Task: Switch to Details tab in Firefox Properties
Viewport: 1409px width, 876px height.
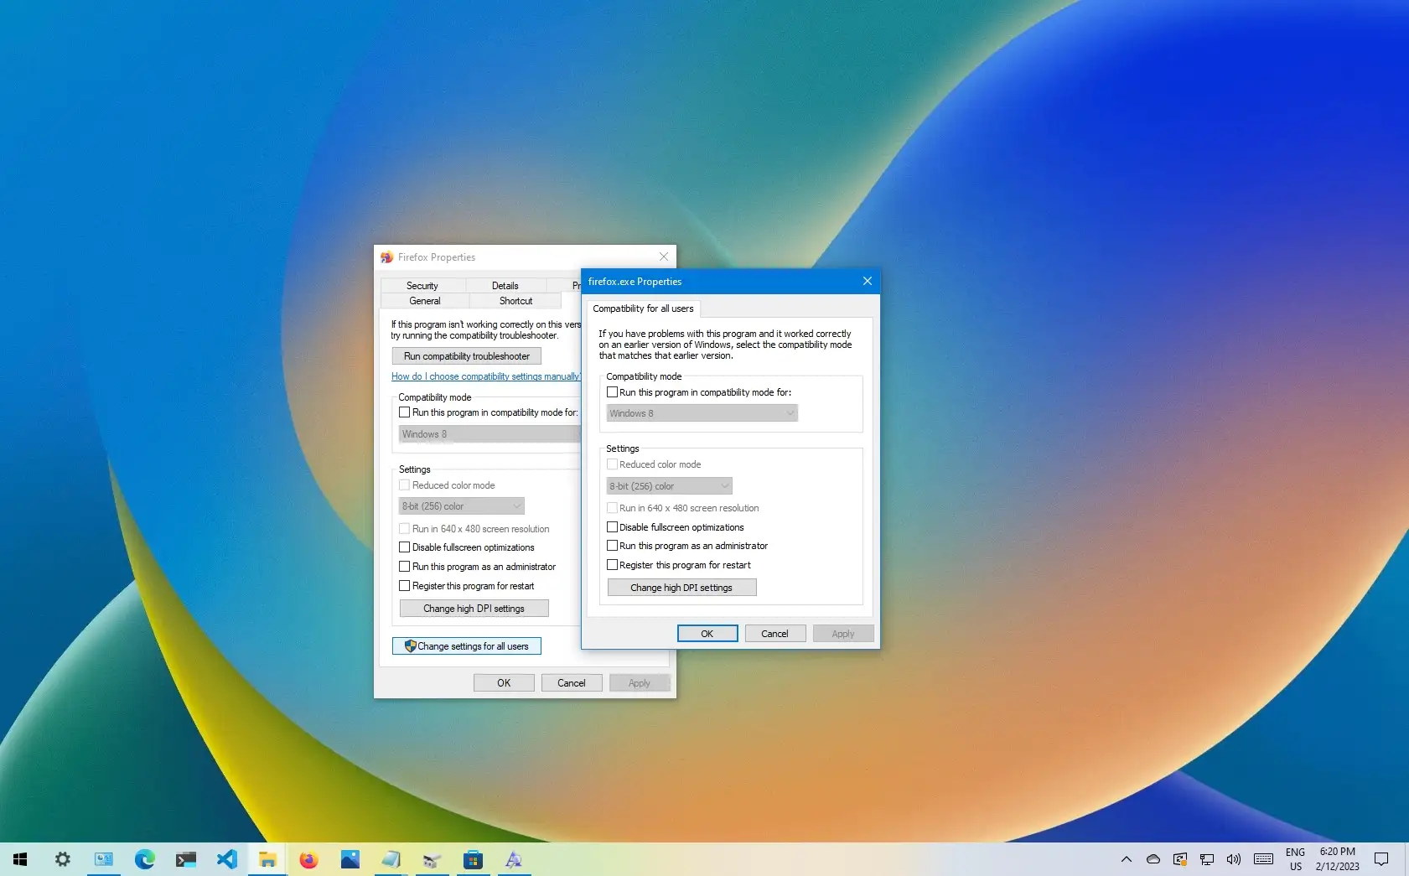Action: pos(505,286)
